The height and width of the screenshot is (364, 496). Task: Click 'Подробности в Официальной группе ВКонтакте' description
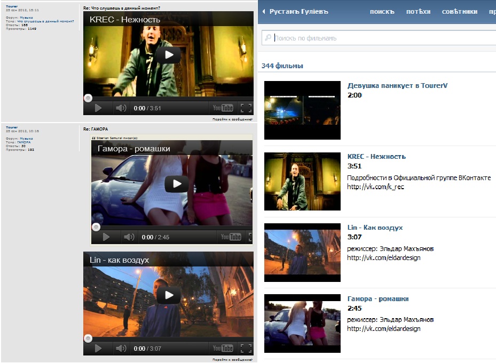tap(419, 178)
